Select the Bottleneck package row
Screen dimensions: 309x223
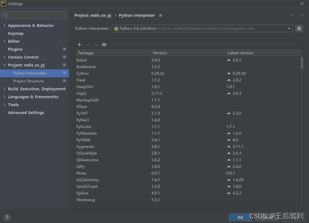tap(188, 66)
